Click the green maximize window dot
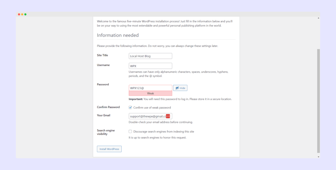This screenshot has height=170, width=336. tap(25, 14)
